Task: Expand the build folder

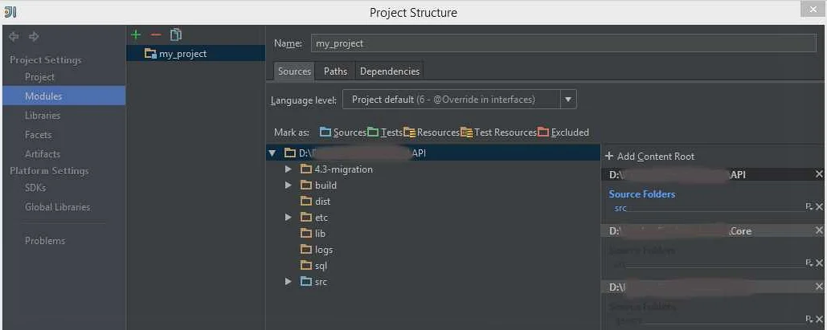Action: pos(289,185)
